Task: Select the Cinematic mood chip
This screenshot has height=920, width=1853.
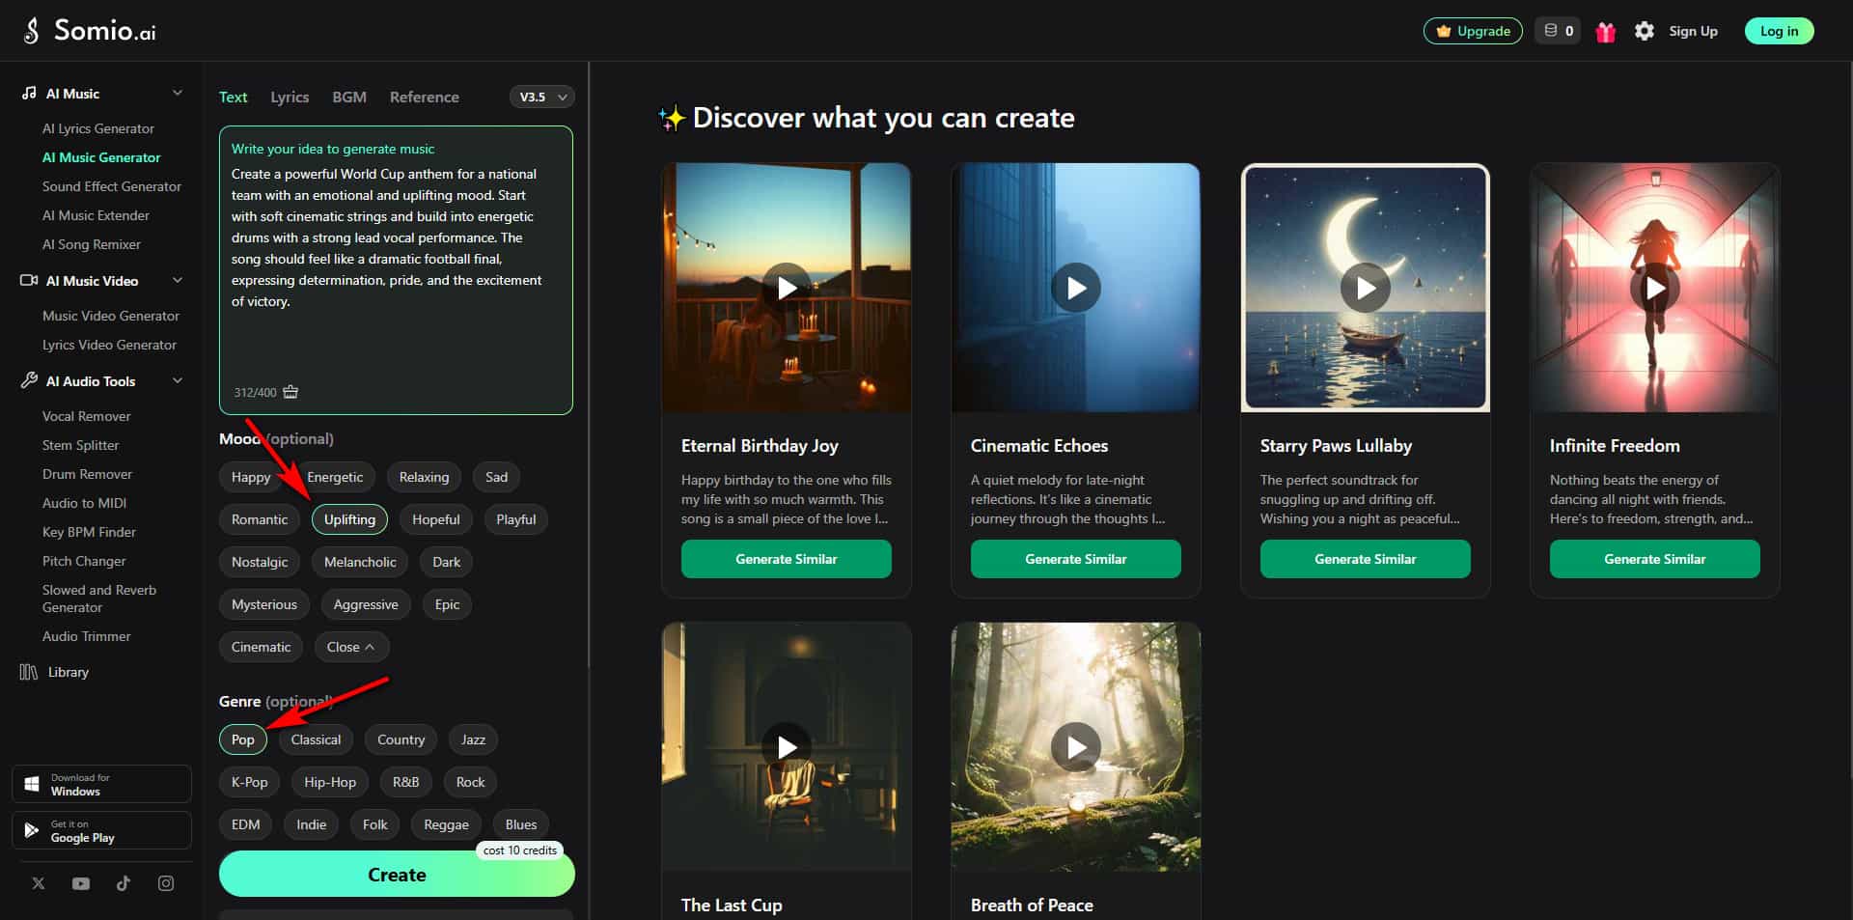Action: click(x=261, y=647)
